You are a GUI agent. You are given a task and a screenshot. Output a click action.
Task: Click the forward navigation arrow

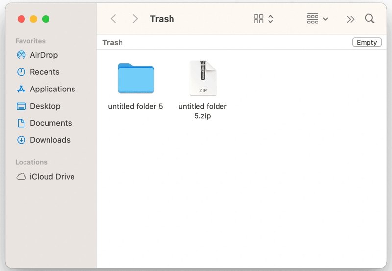(x=135, y=19)
